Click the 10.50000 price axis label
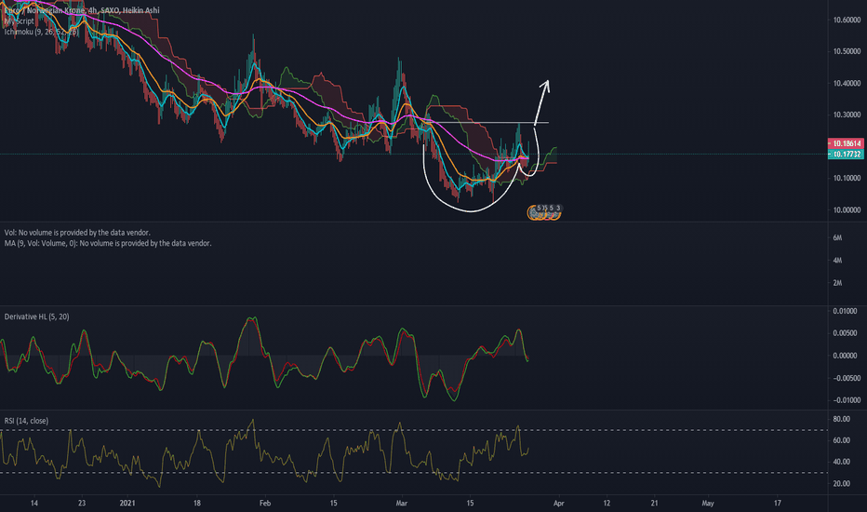The image size is (867, 512). tap(847, 51)
